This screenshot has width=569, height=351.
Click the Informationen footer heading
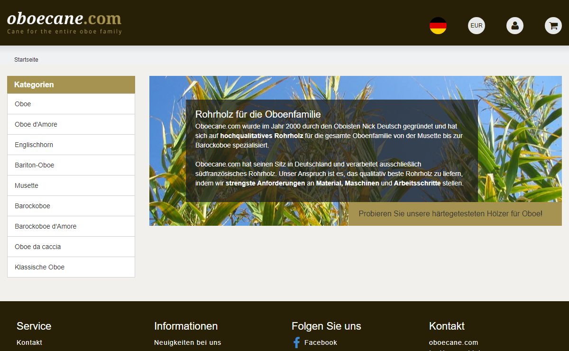point(186,326)
